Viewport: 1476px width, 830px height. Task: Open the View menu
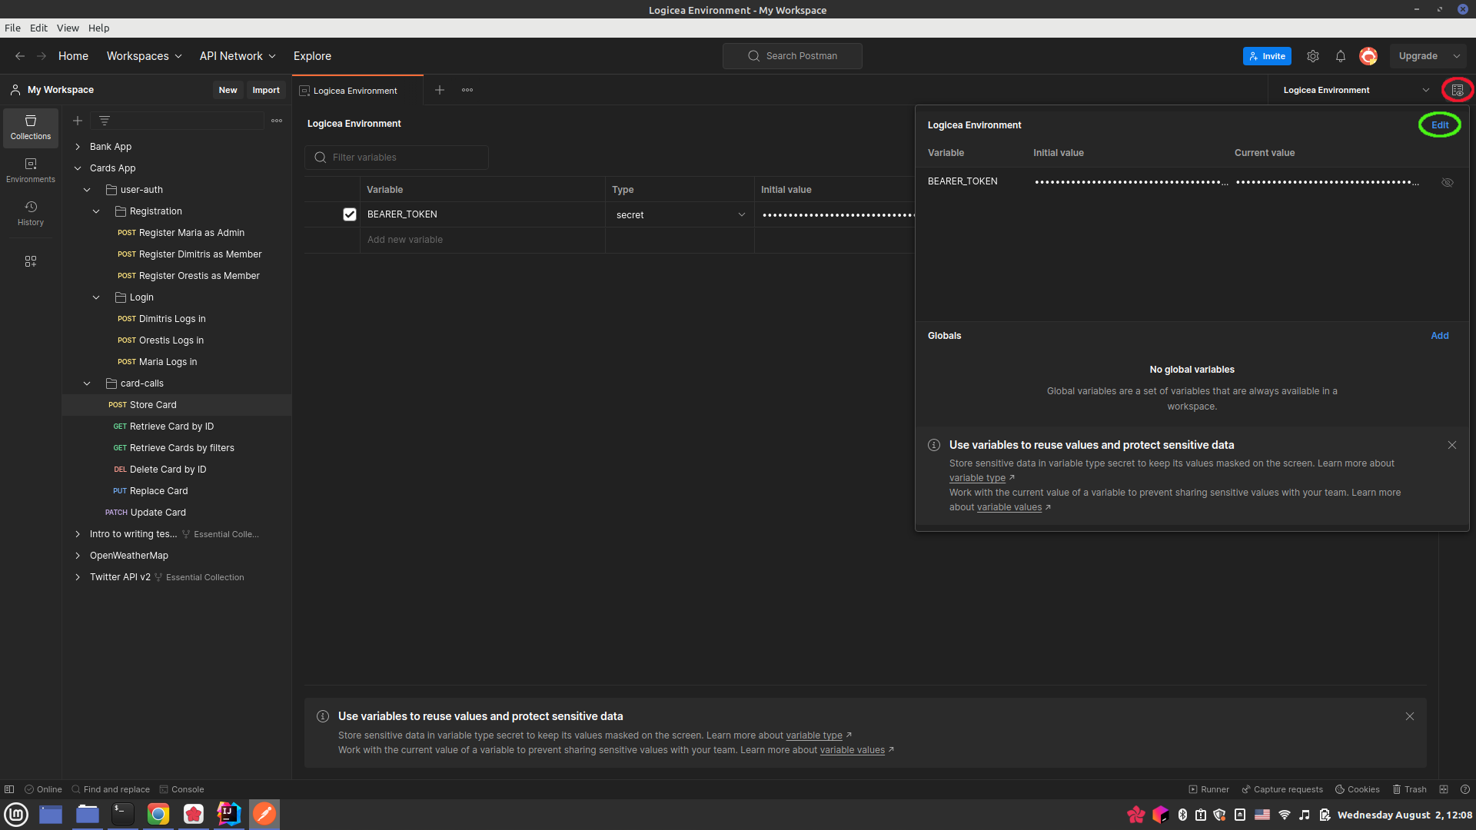click(x=68, y=28)
